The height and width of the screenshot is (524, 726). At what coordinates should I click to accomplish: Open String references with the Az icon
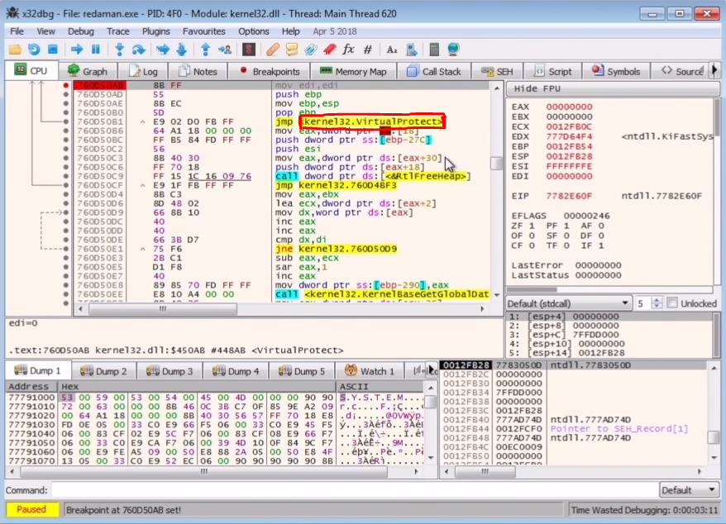tap(392, 49)
